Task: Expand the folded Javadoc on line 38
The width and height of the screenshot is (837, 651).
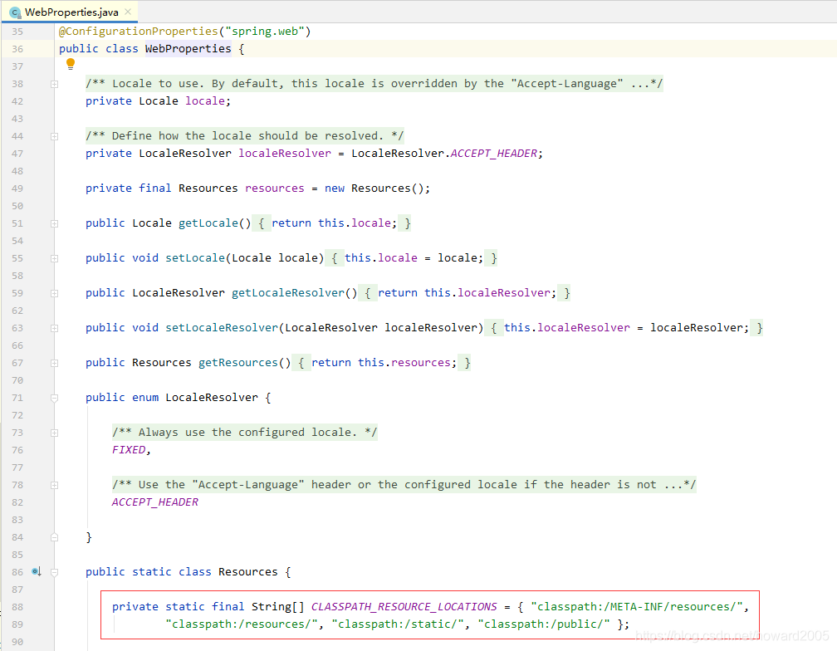Action: point(55,84)
